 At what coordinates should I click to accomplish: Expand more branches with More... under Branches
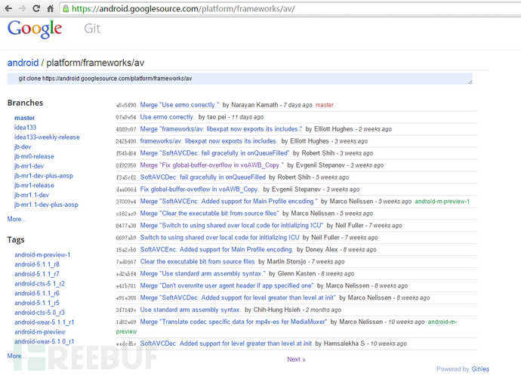coord(17,219)
